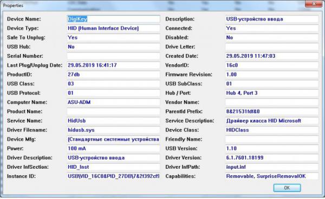Focus the ParentId Prefix field
Image resolution: width=325 pixels, height=199 pixels.
(272, 111)
